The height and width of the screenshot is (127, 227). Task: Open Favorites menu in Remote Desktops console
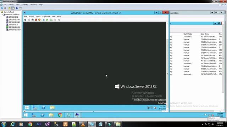click(25, 5)
